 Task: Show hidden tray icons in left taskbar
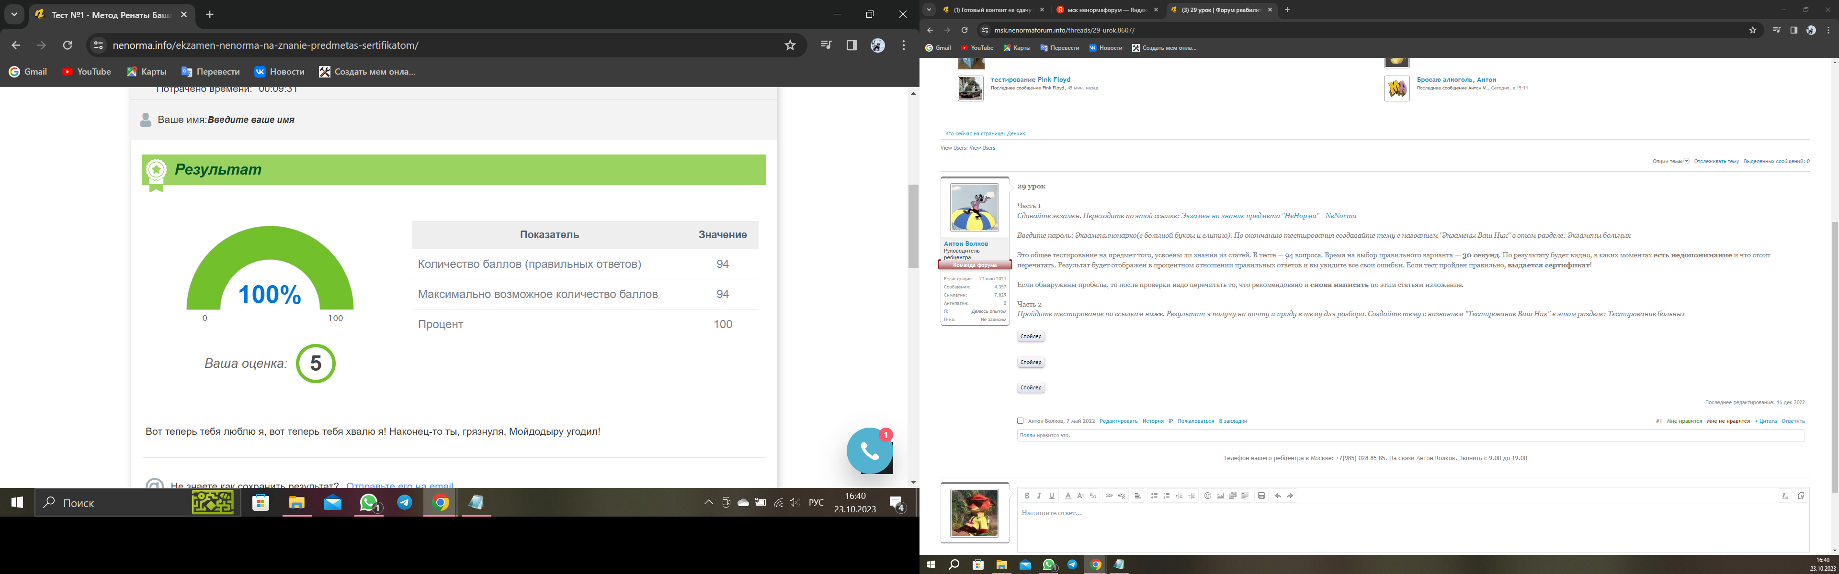(708, 503)
